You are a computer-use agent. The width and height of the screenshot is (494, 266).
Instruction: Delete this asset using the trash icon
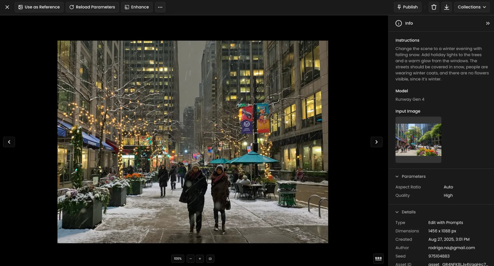tap(434, 7)
